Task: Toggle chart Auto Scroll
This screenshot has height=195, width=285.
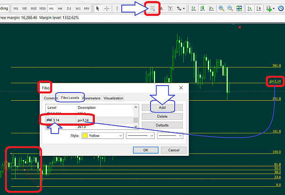Action: (x=250, y=8)
